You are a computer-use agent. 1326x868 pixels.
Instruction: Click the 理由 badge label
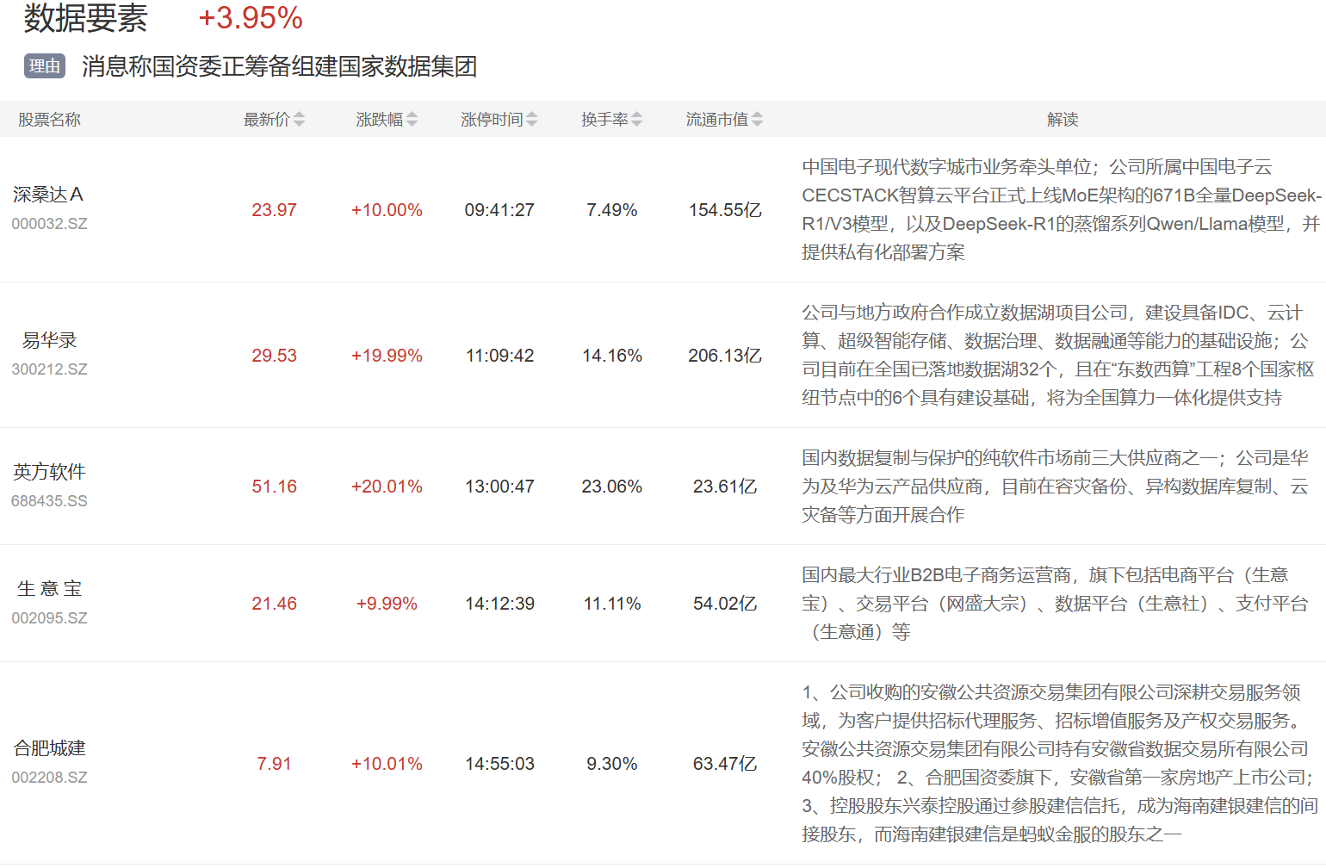click(x=45, y=66)
